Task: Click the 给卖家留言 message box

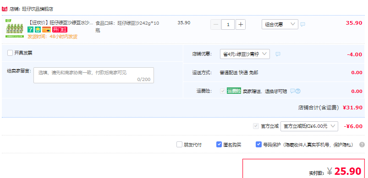Action: click(93, 75)
